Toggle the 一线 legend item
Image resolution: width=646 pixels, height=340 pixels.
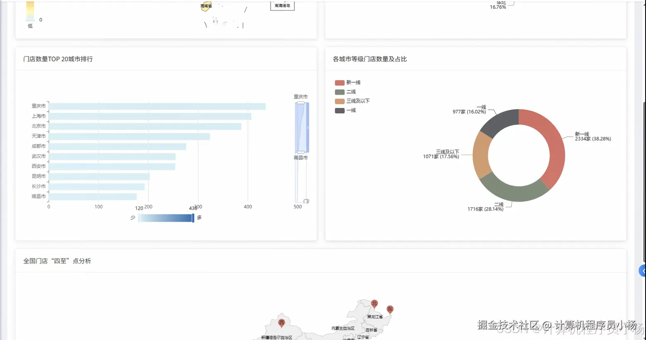coord(346,110)
